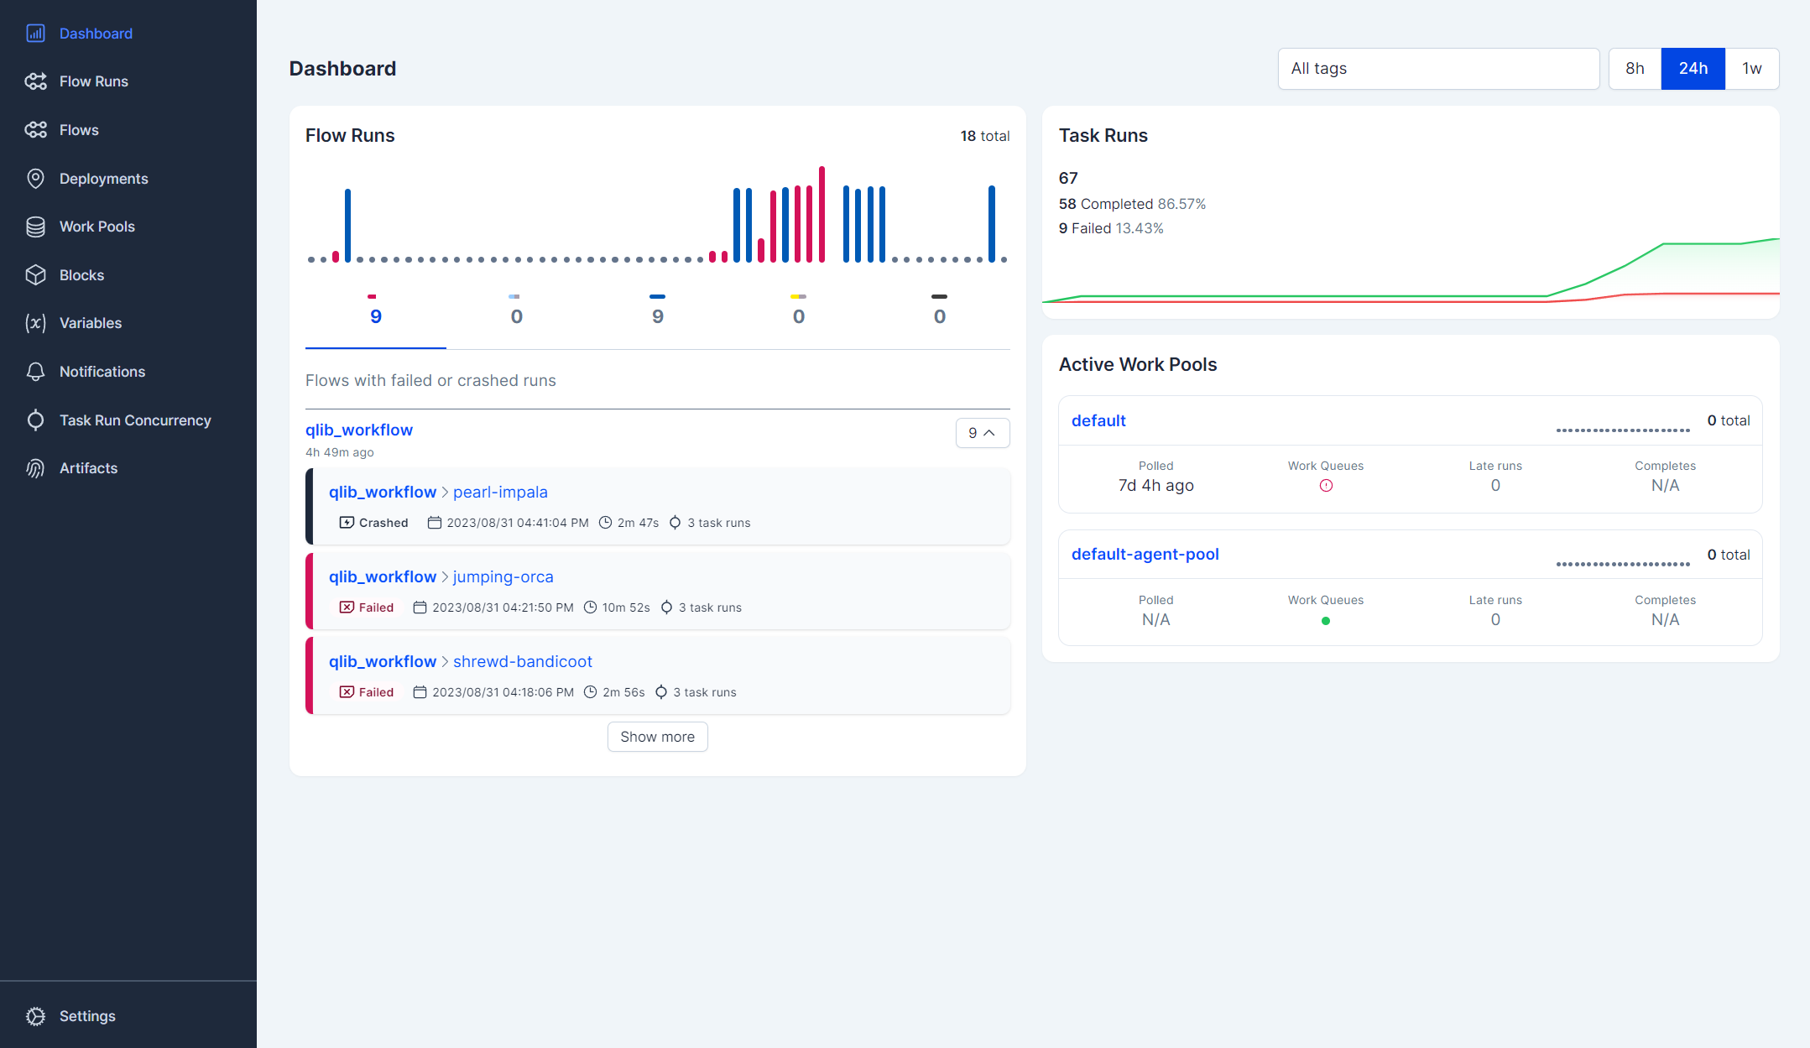Collapse the qlib_workflow failed runs list
Image resolution: width=1810 pixels, height=1048 pixels.
[982, 433]
